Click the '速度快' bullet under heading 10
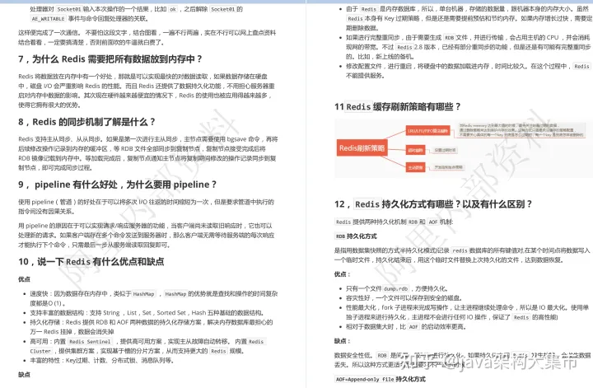 pyautogui.click(x=154, y=298)
